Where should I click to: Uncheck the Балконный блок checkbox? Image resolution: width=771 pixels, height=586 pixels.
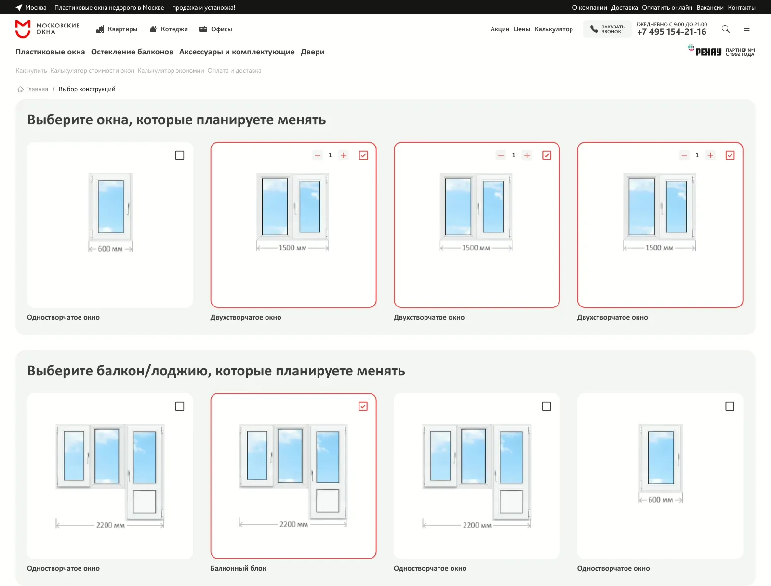[x=363, y=406]
